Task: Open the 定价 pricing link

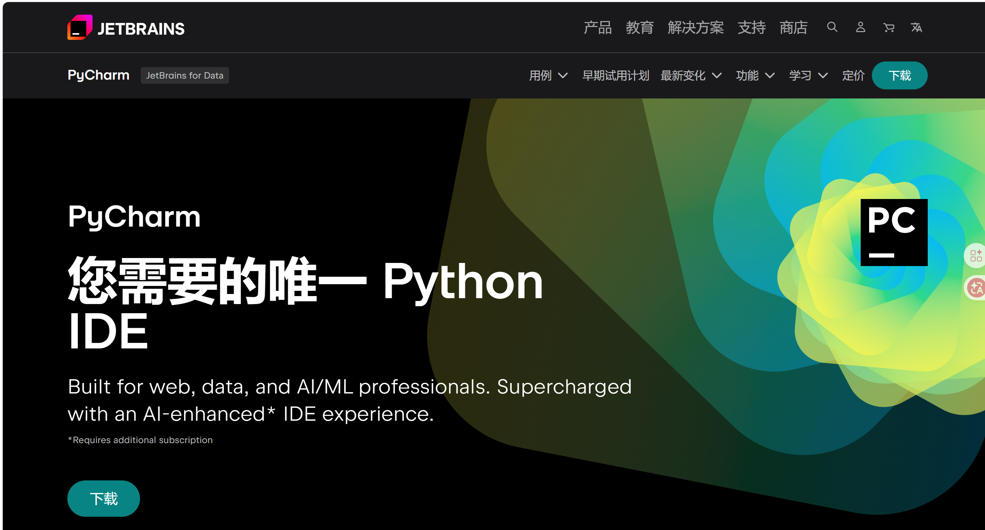Action: [853, 75]
